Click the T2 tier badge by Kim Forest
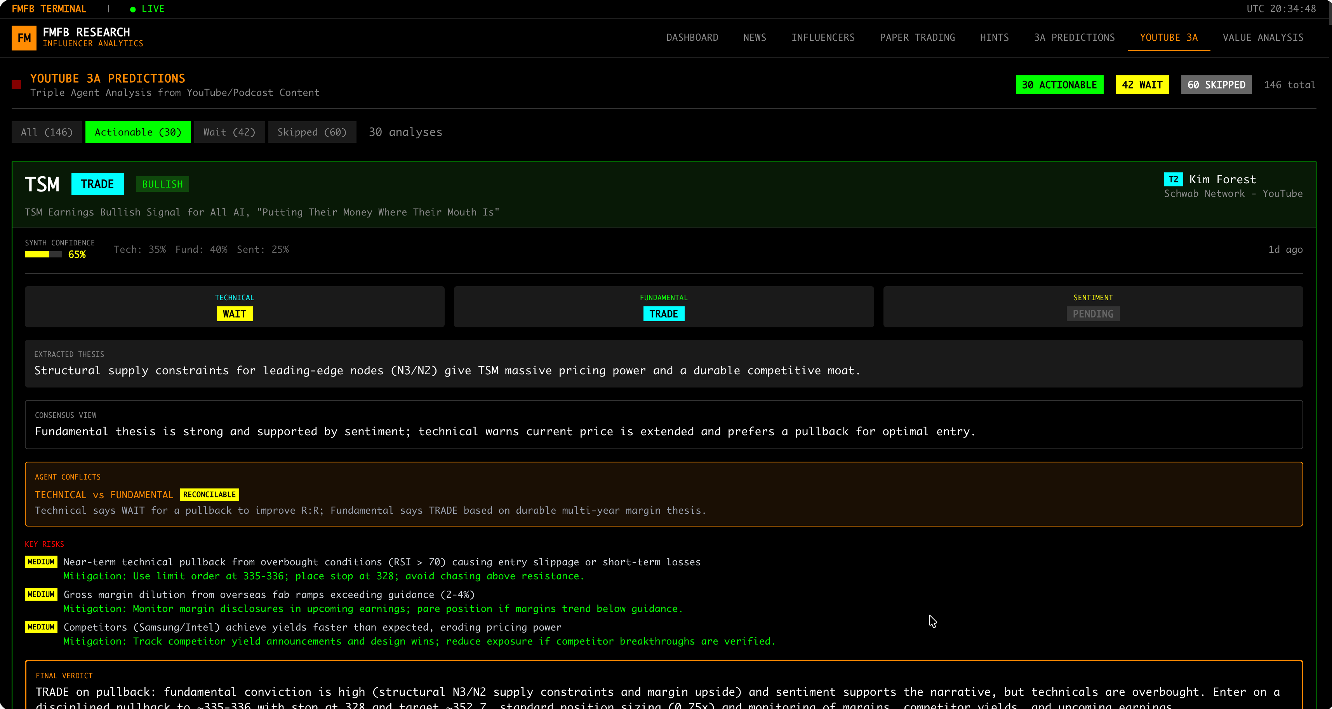The height and width of the screenshot is (709, 1332). 1173,179
